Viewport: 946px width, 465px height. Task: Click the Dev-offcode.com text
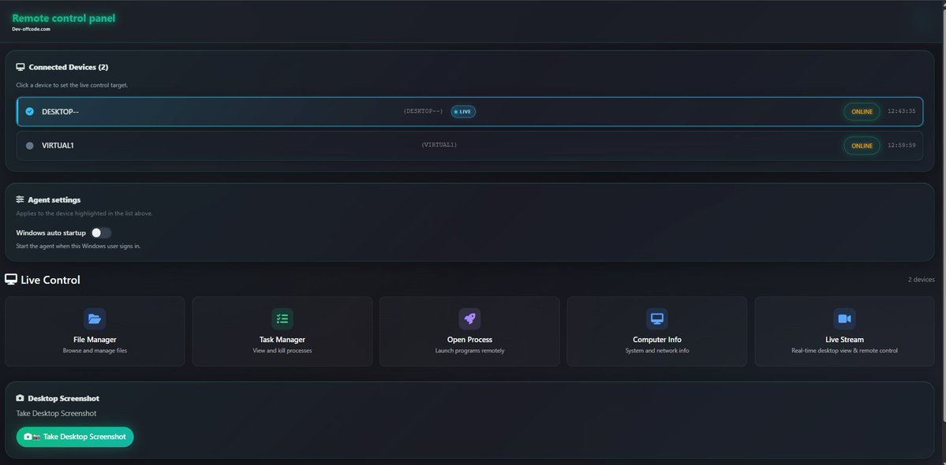pos(31,29)
